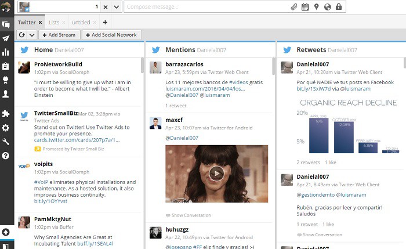Image resolution: width=406 pixels, height=249 pixels.
Task: Open the voipits username
Action: click(43, 164)
